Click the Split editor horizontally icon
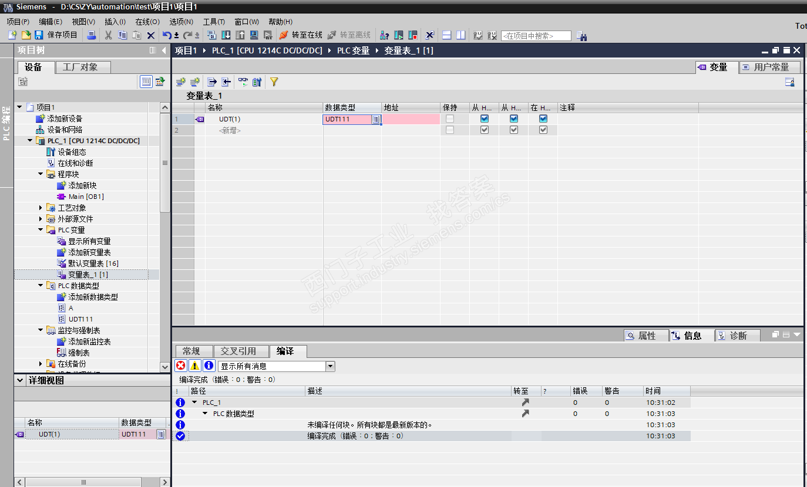Screen dimensions: 807x487 [x=447, y=35]
